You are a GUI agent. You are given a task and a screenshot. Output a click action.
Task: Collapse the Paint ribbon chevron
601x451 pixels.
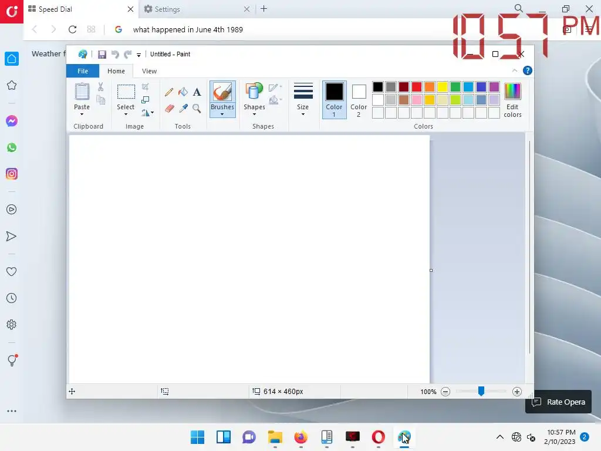pyautogui.click(x=515, y=70)
